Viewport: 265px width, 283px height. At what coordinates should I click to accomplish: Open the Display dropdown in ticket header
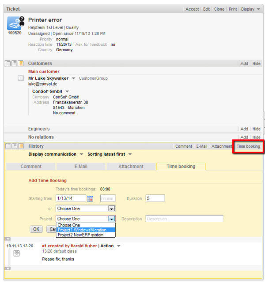(250, 9)
